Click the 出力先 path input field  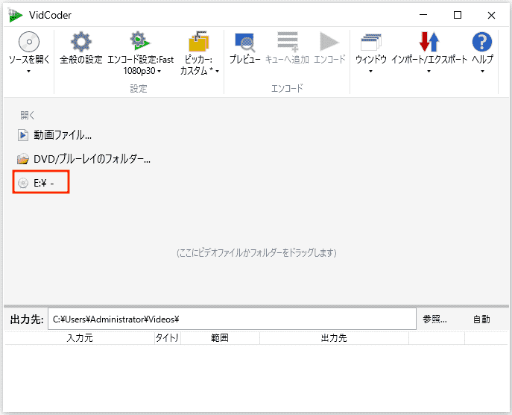pyautogui.click(x=231, y=319)
